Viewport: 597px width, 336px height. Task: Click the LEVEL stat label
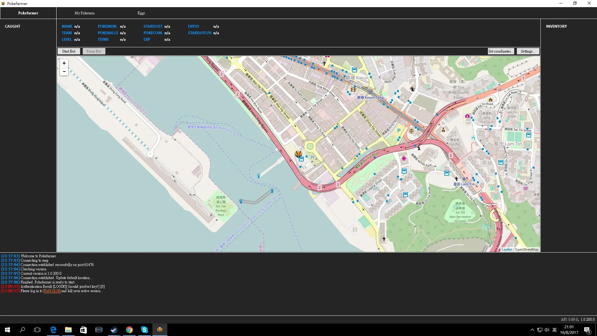[67, 40]
